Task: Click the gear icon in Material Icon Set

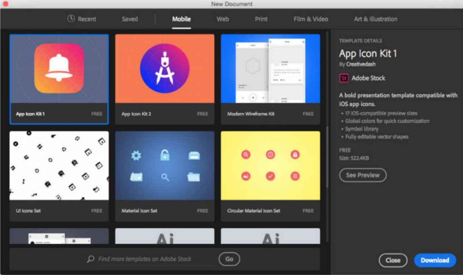Action: pyautogui.click(x=136, y=156)
